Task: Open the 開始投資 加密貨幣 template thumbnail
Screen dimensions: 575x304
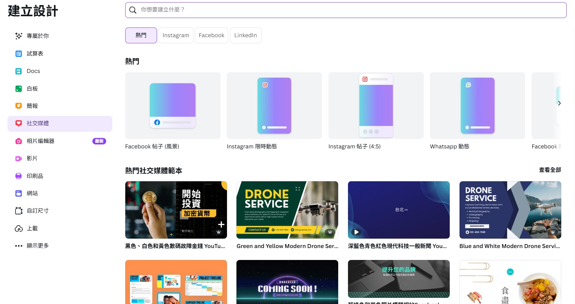Action: point(176,210)
